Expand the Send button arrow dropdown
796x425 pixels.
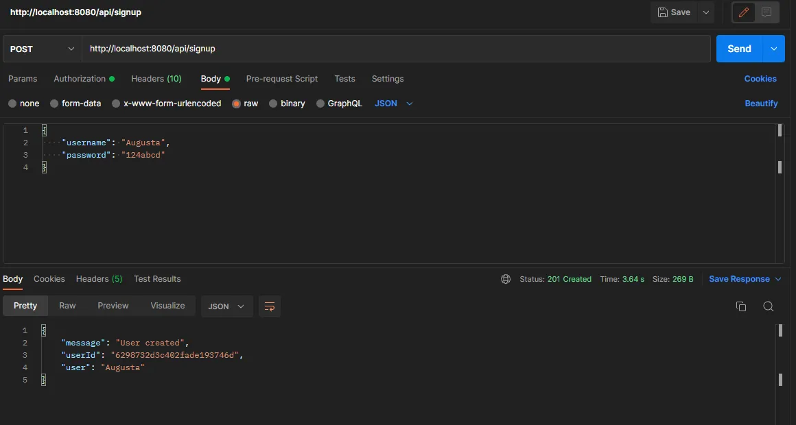pos(775,49)
